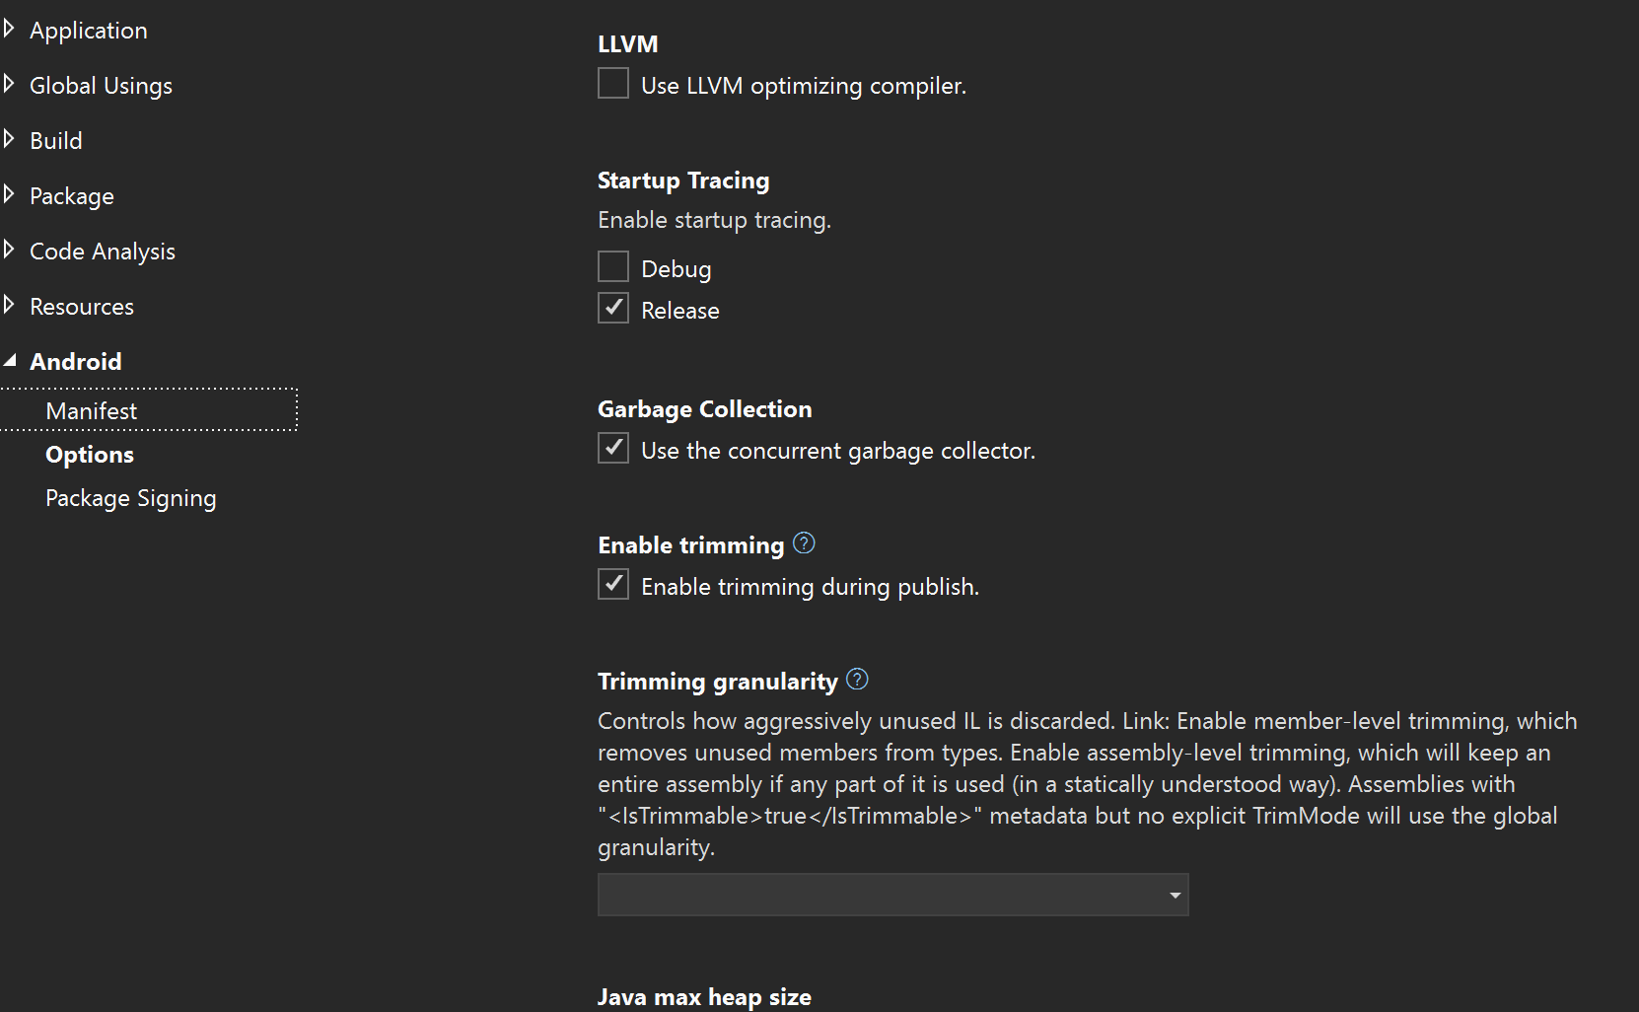Click the Java max heap size heading
Viewport: 1639px width, 1012px height.
(x=704, y=997)
